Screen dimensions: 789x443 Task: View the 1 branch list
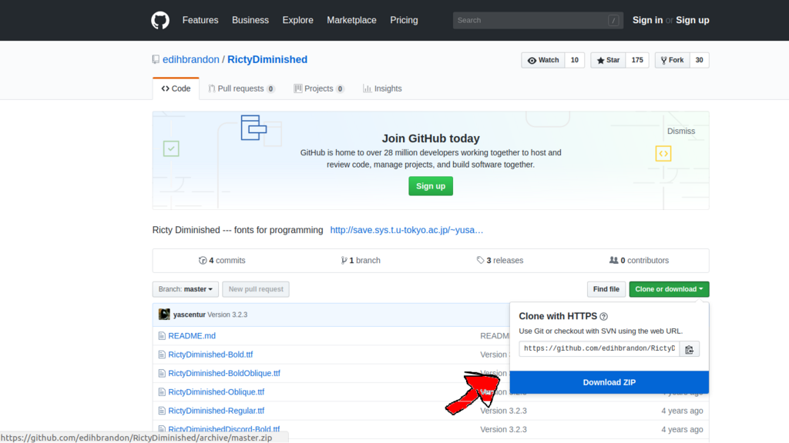pyautogui.click(x=361, y=260)
